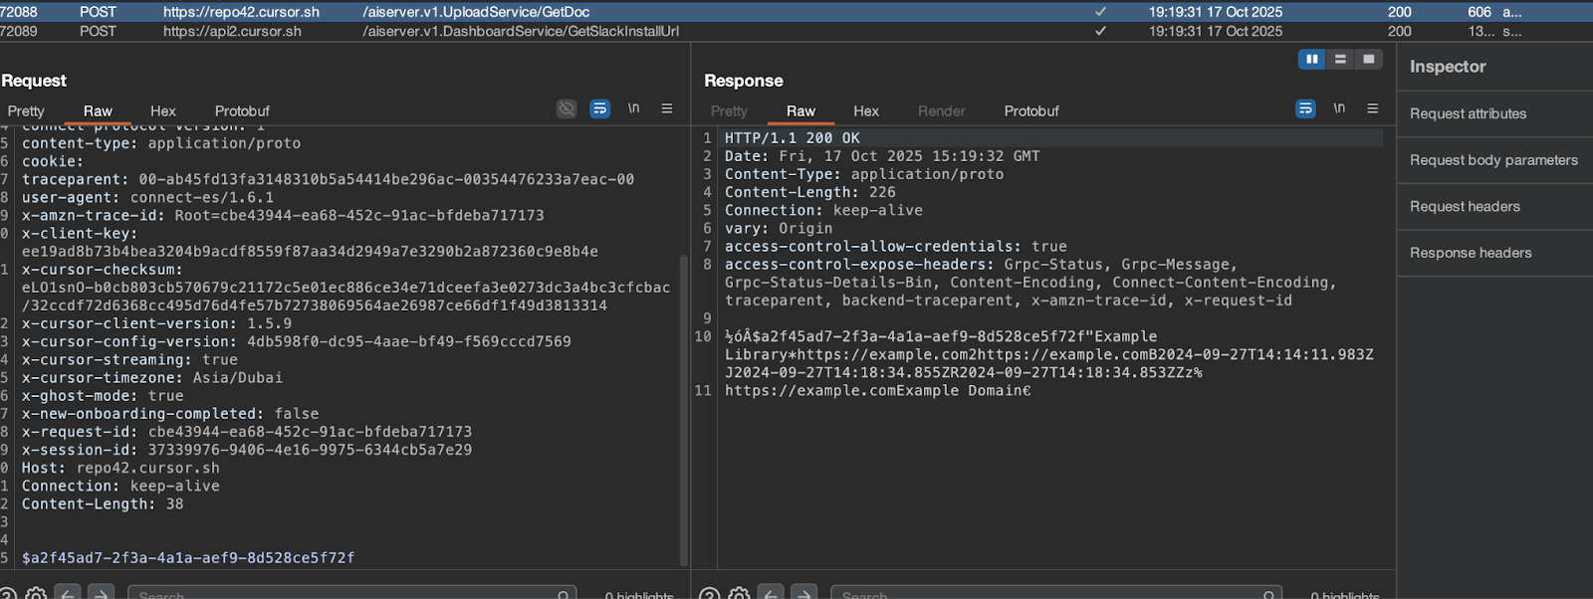
Task: Click the x-cursor-streaming: true header line
Action: pyautogui.click(x=129, y=360)
